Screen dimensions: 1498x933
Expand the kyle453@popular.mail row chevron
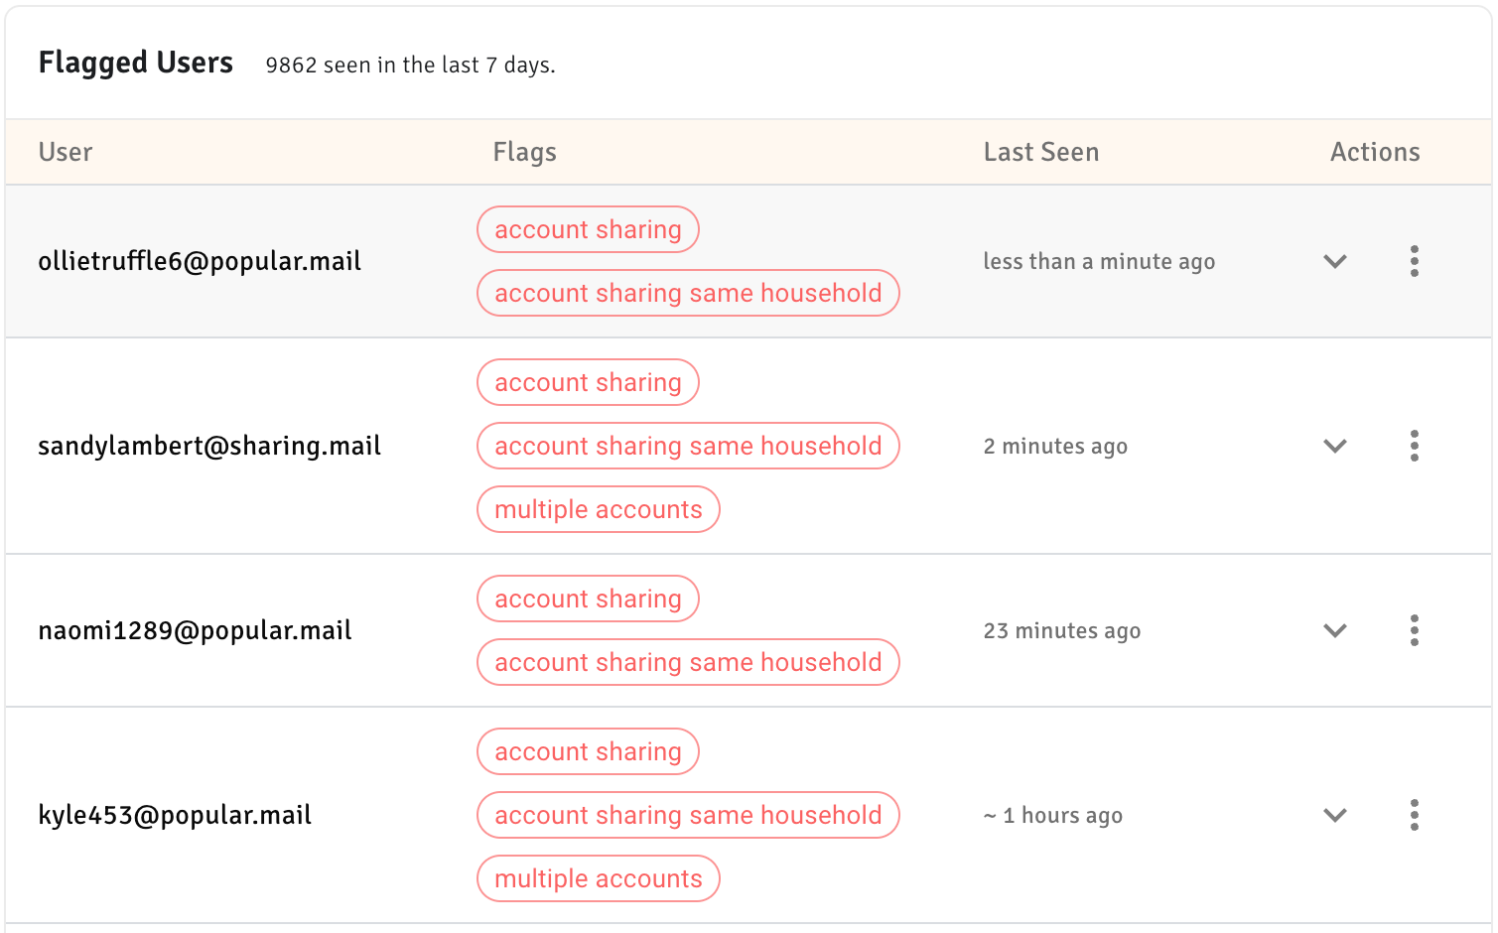[1335, 815]
